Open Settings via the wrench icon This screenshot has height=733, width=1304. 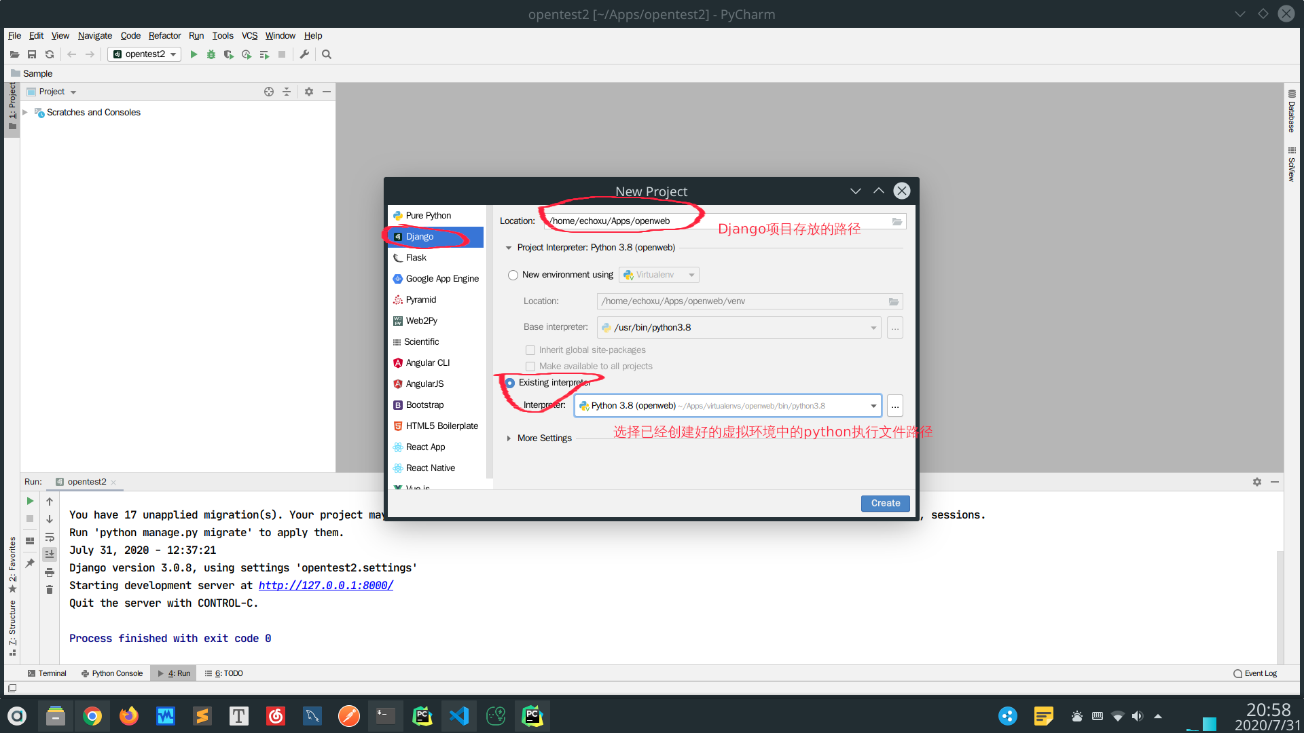[304, 54]
